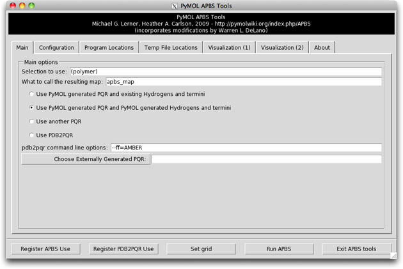The height and width of the screenshot is (269, 403).
Task: Click the X11 icon in title bar
Action: [175, 6]
